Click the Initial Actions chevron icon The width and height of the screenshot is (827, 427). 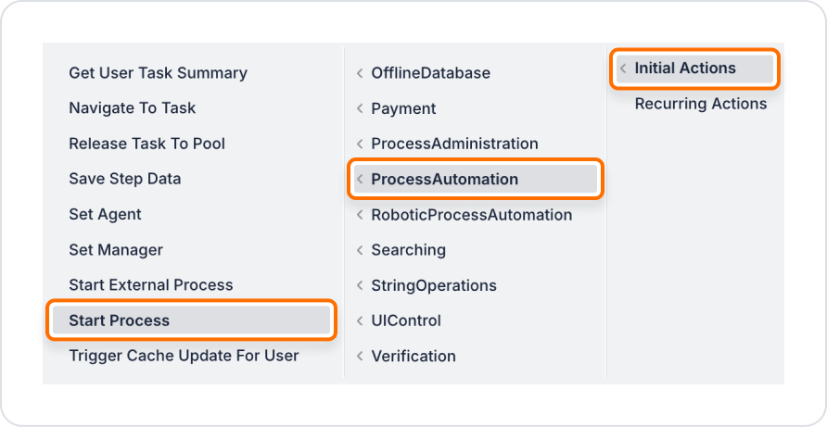(623, 69)
